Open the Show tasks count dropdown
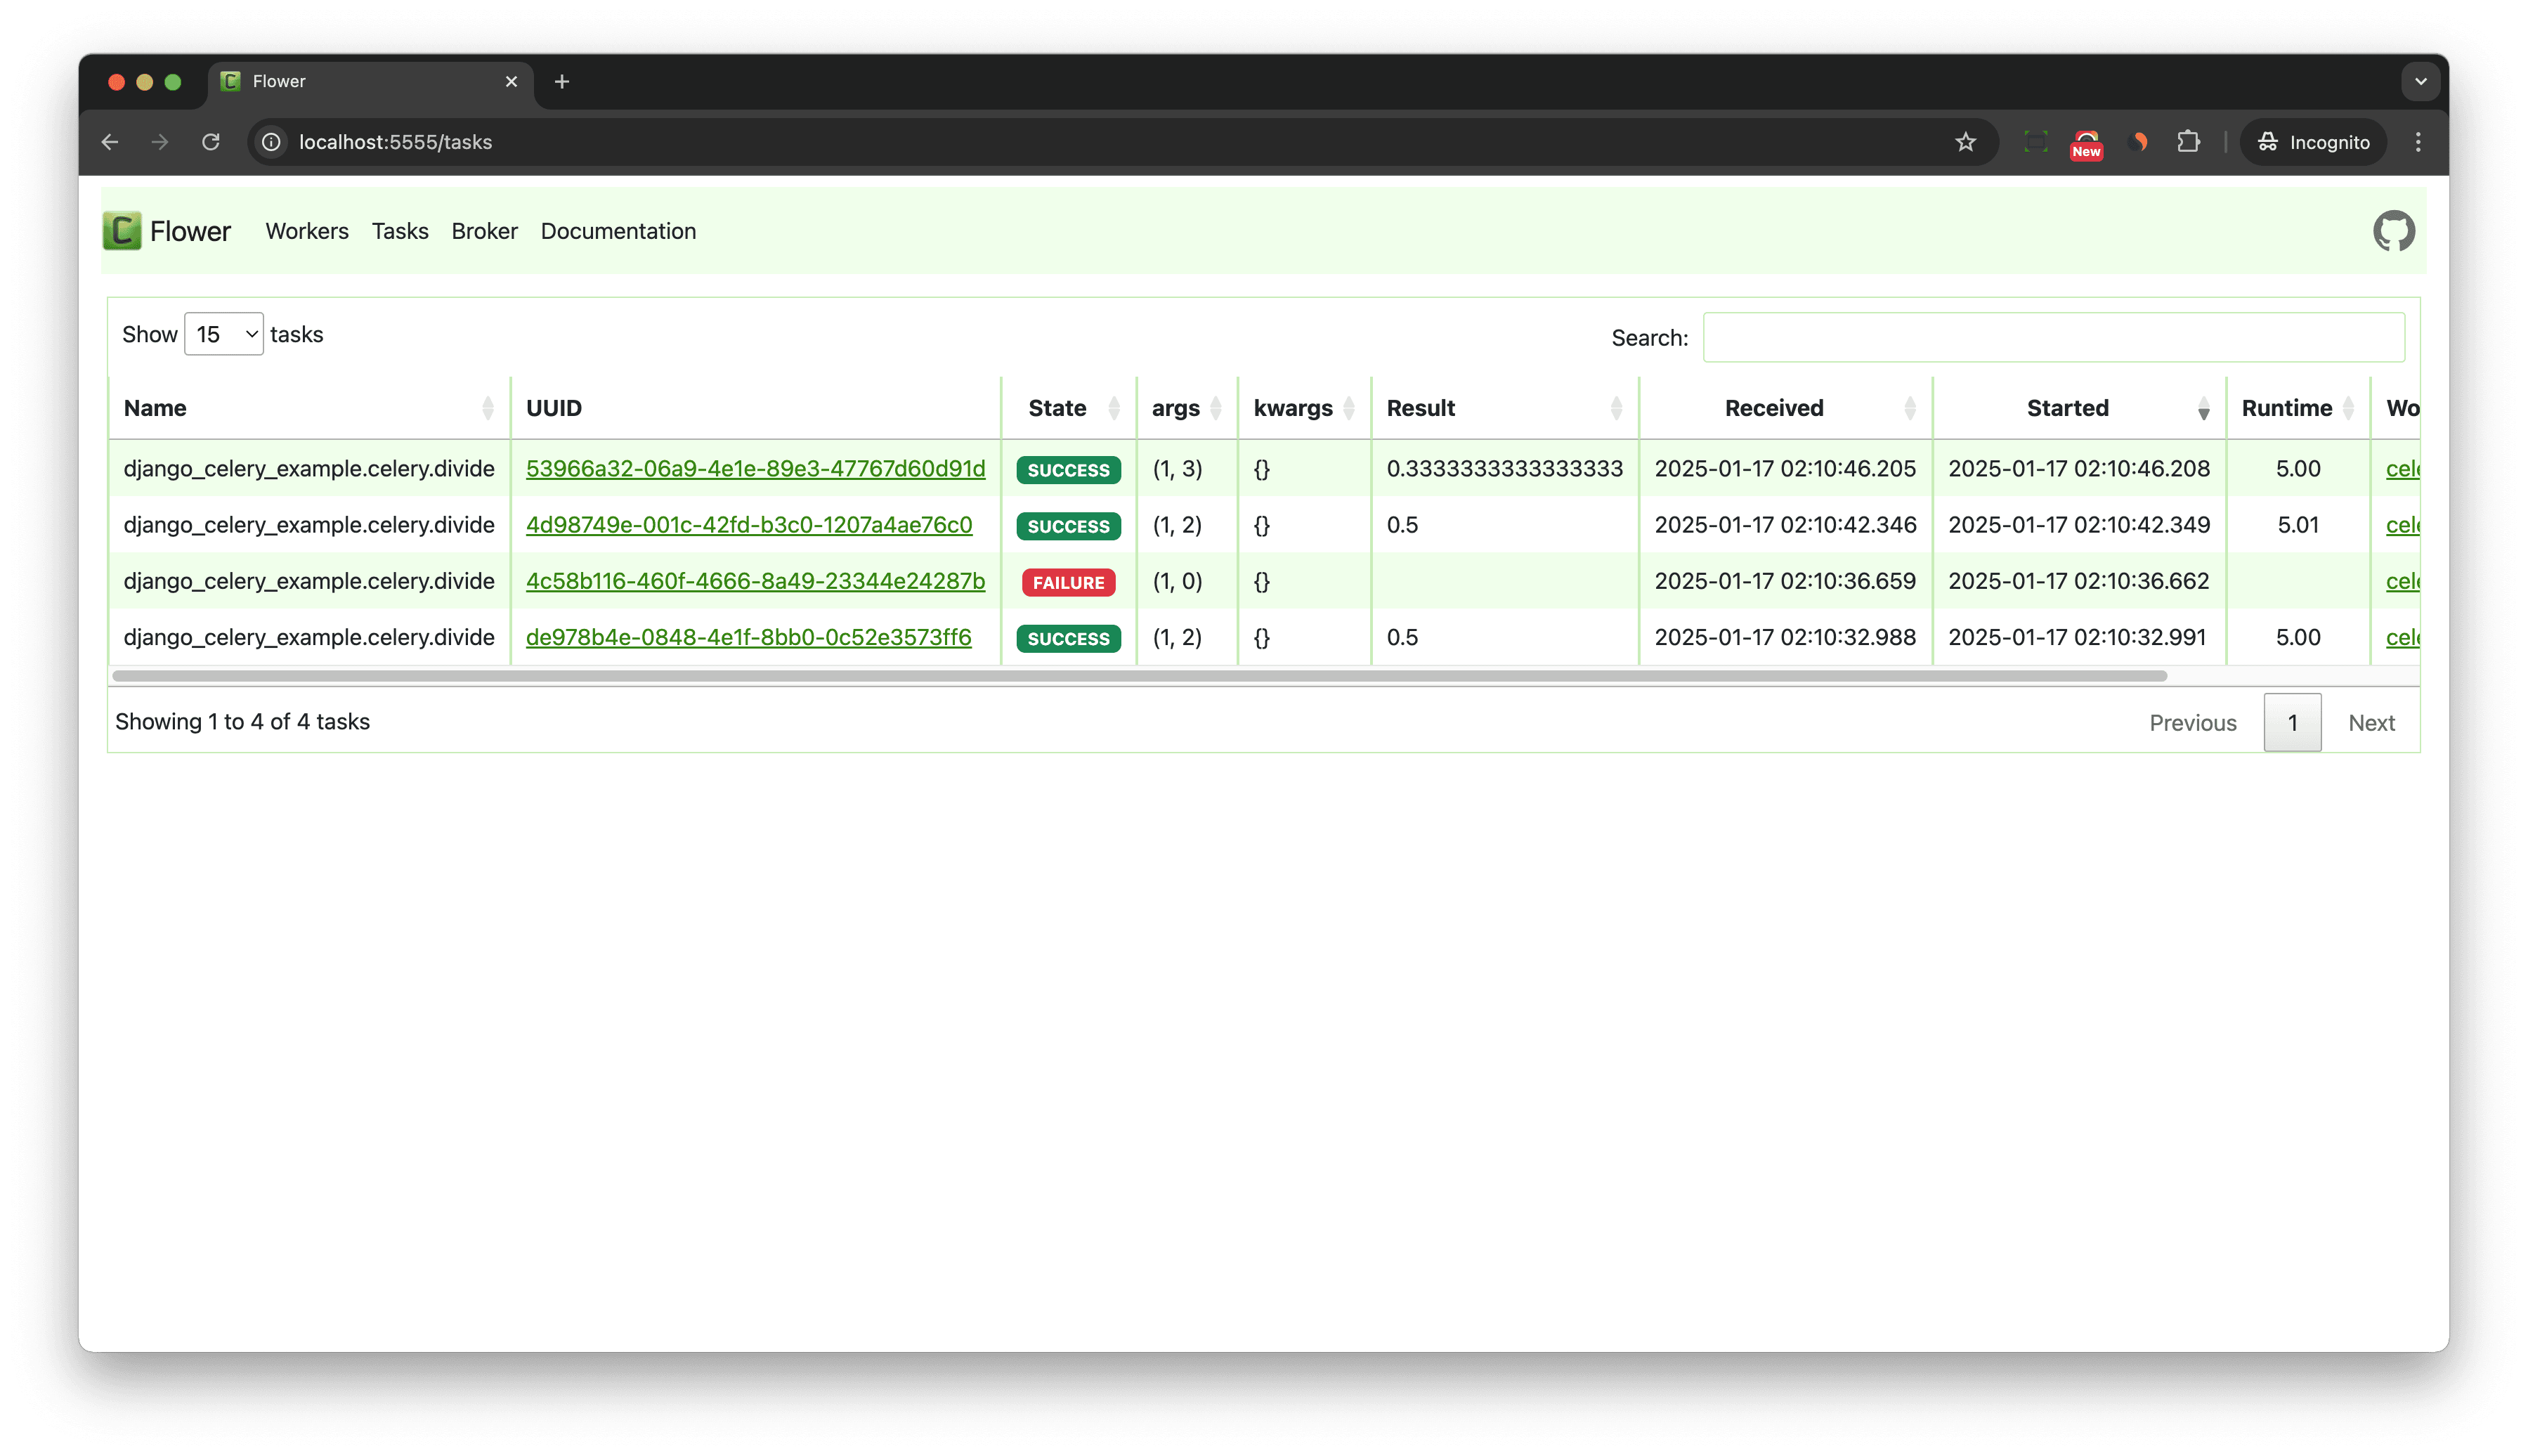Image resolution: width=2528 pixels, height=1456 pixels. coord(223,334)
